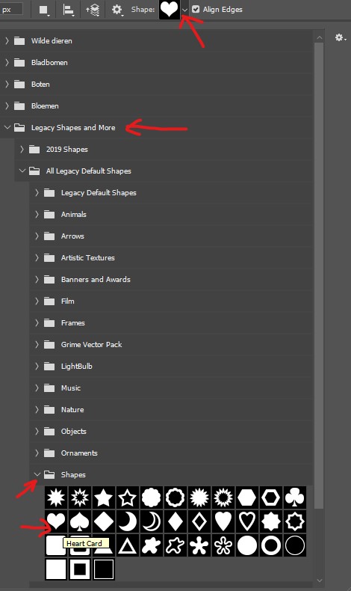Toggle the Align Edges checkbox
Viewport: 351px width, 591px height.
196,9
